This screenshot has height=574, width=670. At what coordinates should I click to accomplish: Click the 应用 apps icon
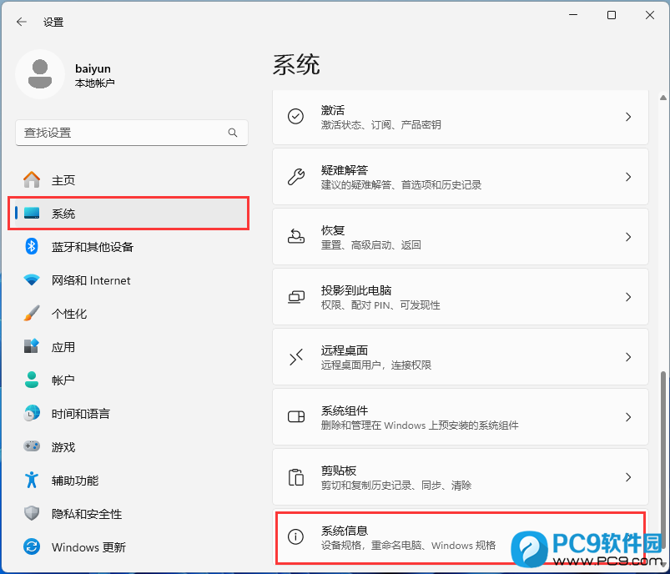coord(32,346)
